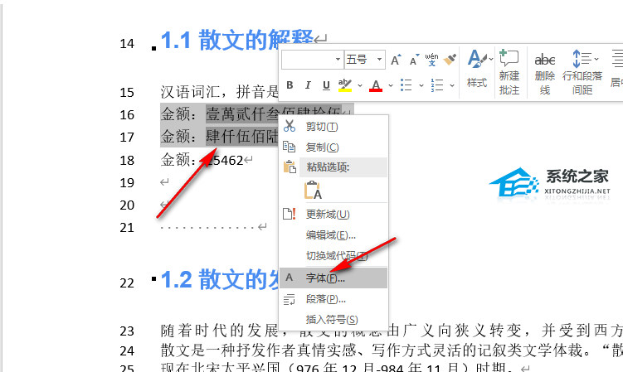
Task: Click the paragraph starting 散文是一种抒发
Action: pyautogui.click(x=392, y=350)
